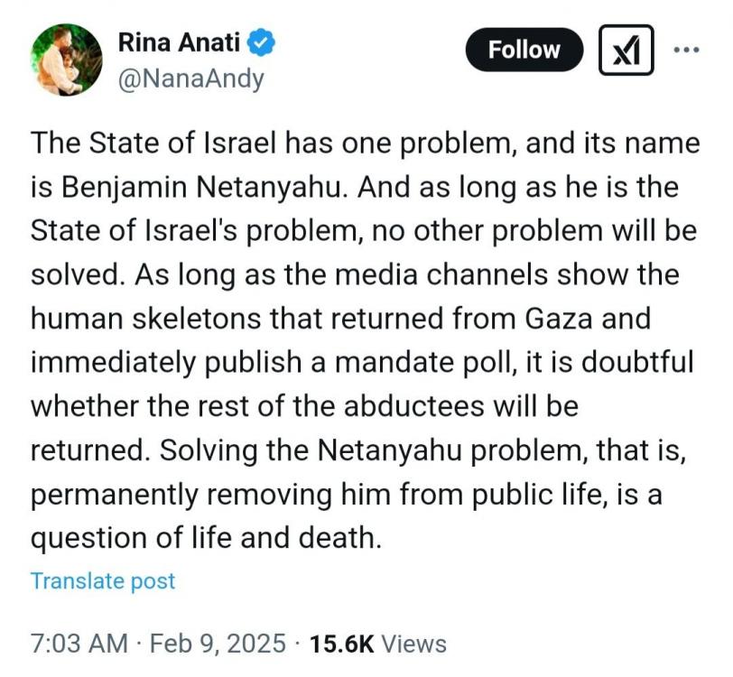The image size is (733, 677).
Task: Open the Grok explain-post icon
Action: (x=626, y=50)
